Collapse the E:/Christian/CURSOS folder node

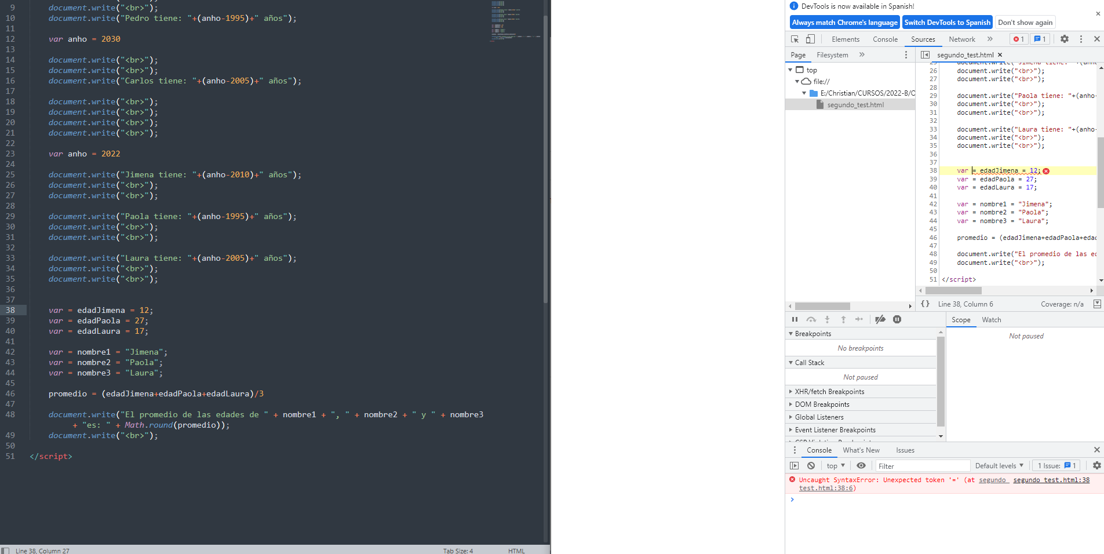[x=804, y=93]
